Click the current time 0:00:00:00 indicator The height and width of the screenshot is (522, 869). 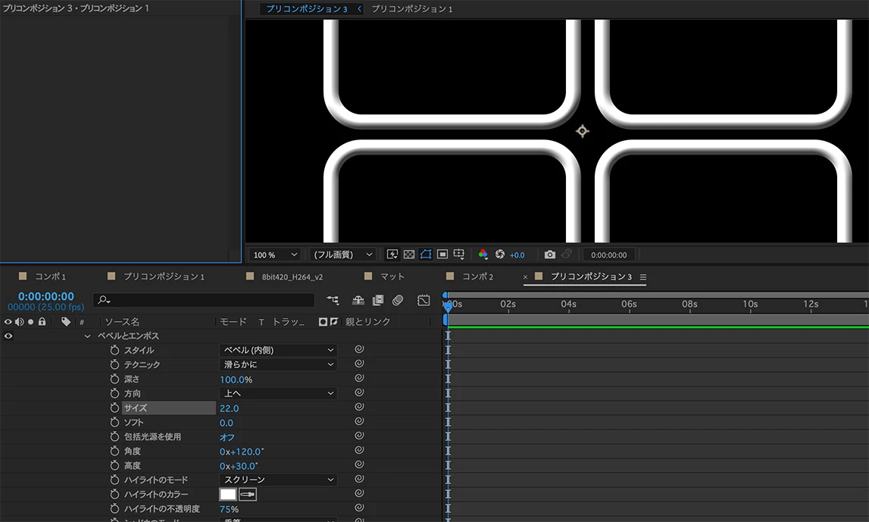(x=46, y=296)
